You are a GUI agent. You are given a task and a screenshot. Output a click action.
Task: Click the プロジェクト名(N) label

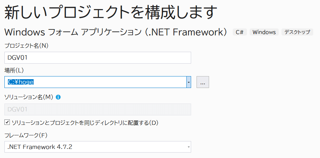point(26,46)
